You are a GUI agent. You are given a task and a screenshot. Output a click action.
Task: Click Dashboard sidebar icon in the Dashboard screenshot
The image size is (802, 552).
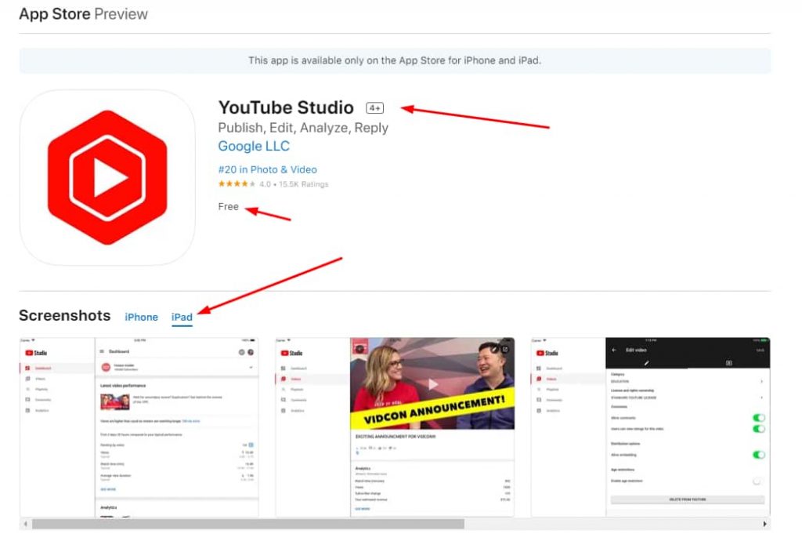click(x=27, y=369)
